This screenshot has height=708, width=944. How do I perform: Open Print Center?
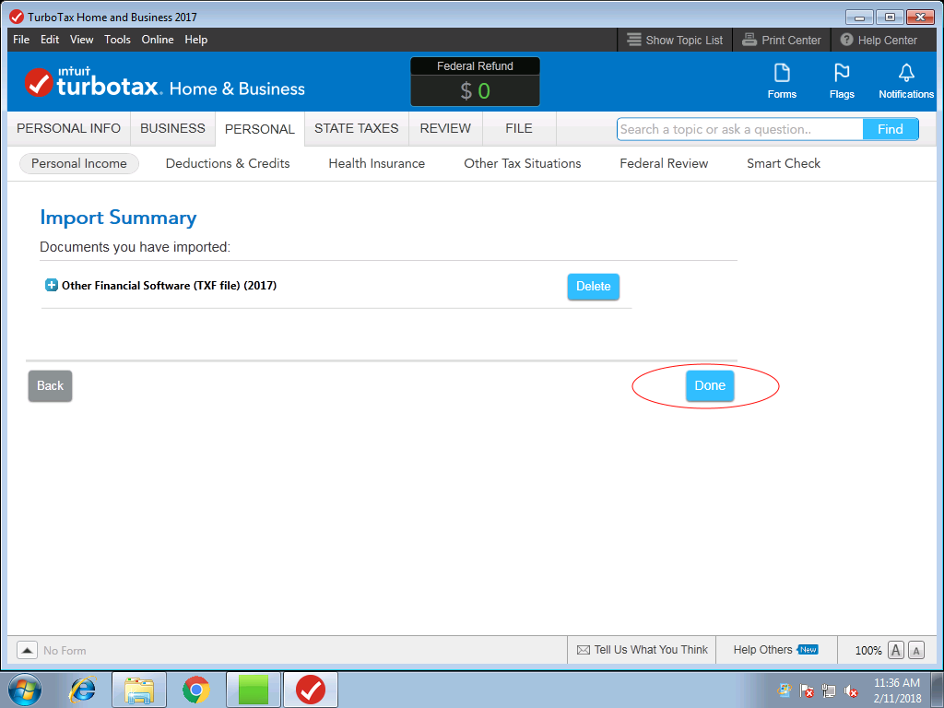(782, 40)
